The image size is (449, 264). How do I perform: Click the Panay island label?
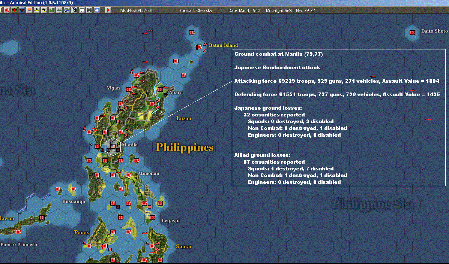(82, 233)
